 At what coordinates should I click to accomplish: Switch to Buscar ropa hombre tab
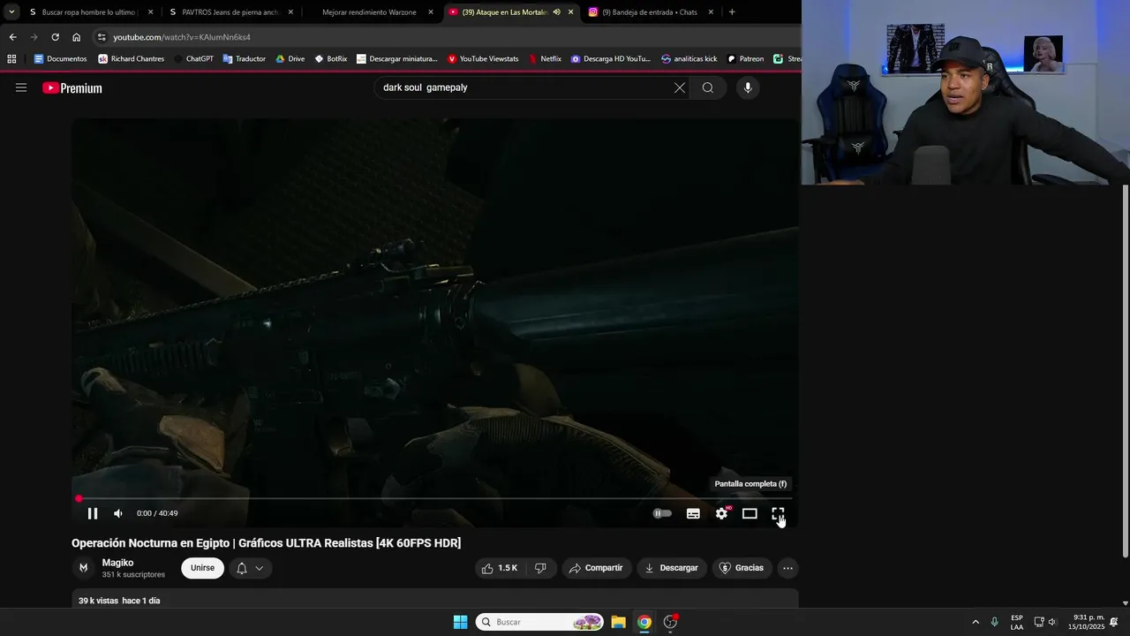coord(91,12)
